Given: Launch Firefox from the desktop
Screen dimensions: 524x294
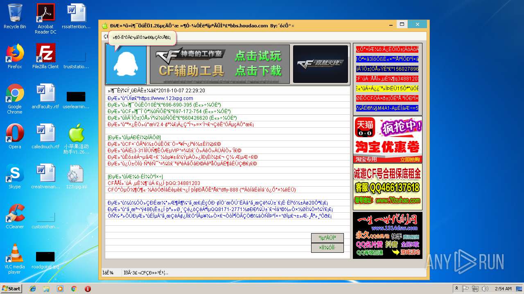Looking at the screenshot, I should pyautogui.click(x=15, y=56).
